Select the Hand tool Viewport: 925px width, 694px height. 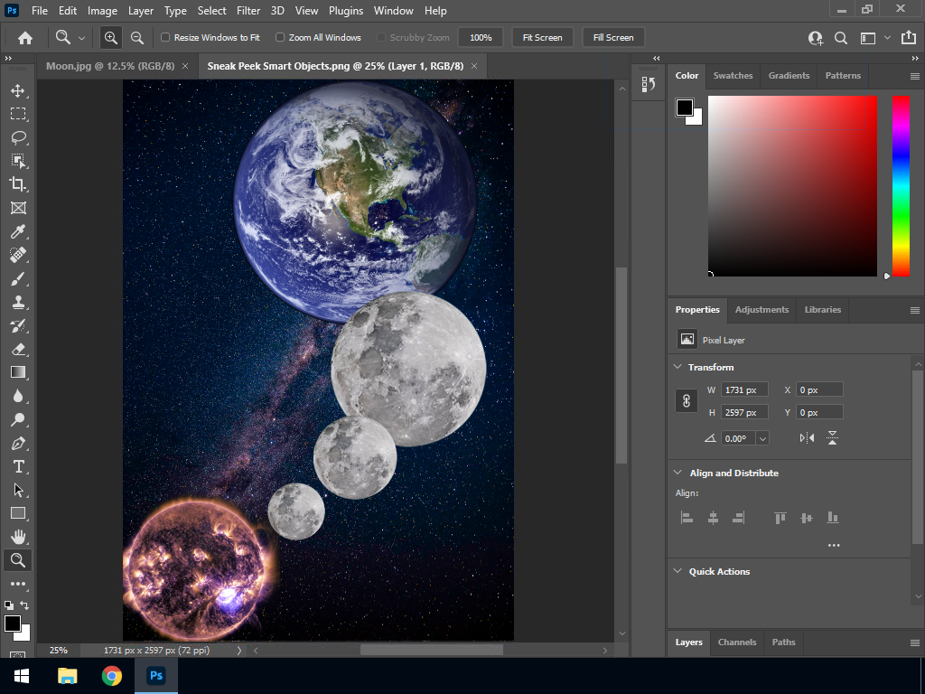18,537
